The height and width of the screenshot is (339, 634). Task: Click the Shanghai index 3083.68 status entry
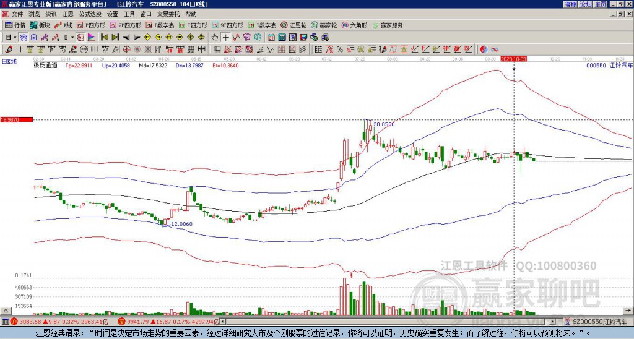(59, 322)
